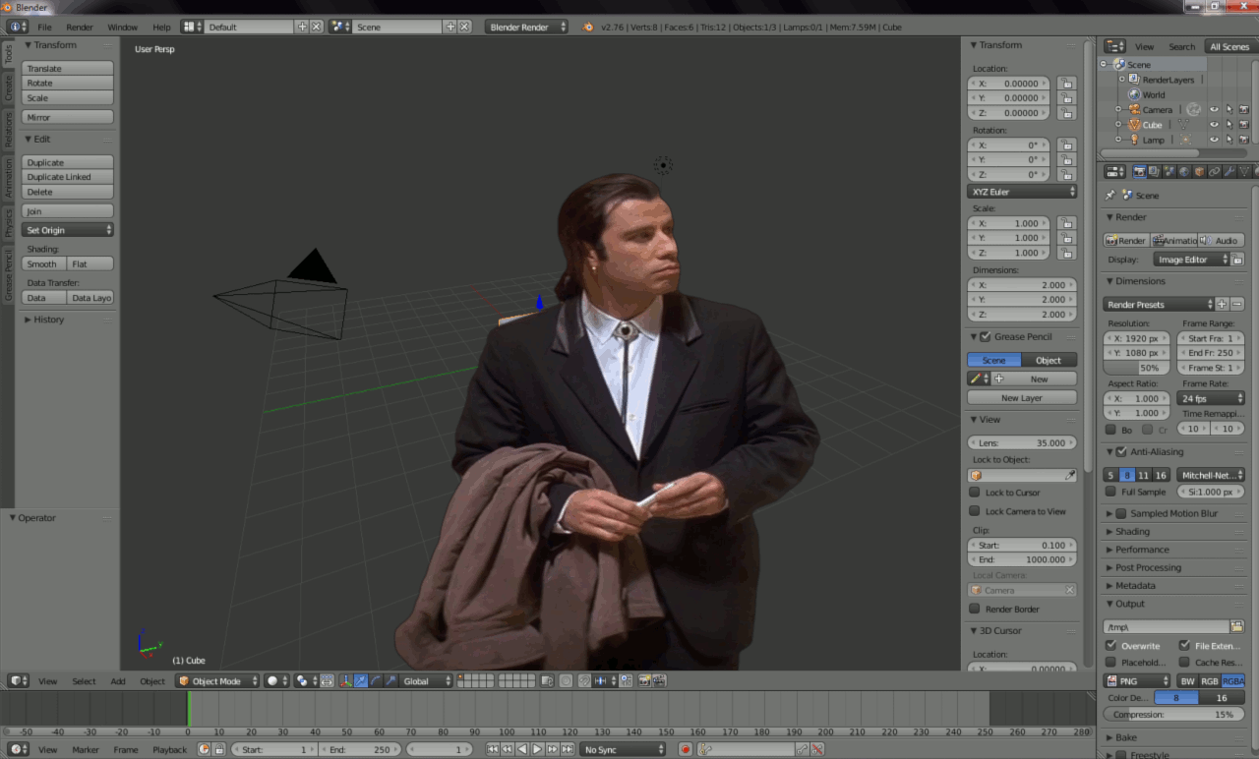
Task: Expand the Performance panel
Action: (1142, 550)
